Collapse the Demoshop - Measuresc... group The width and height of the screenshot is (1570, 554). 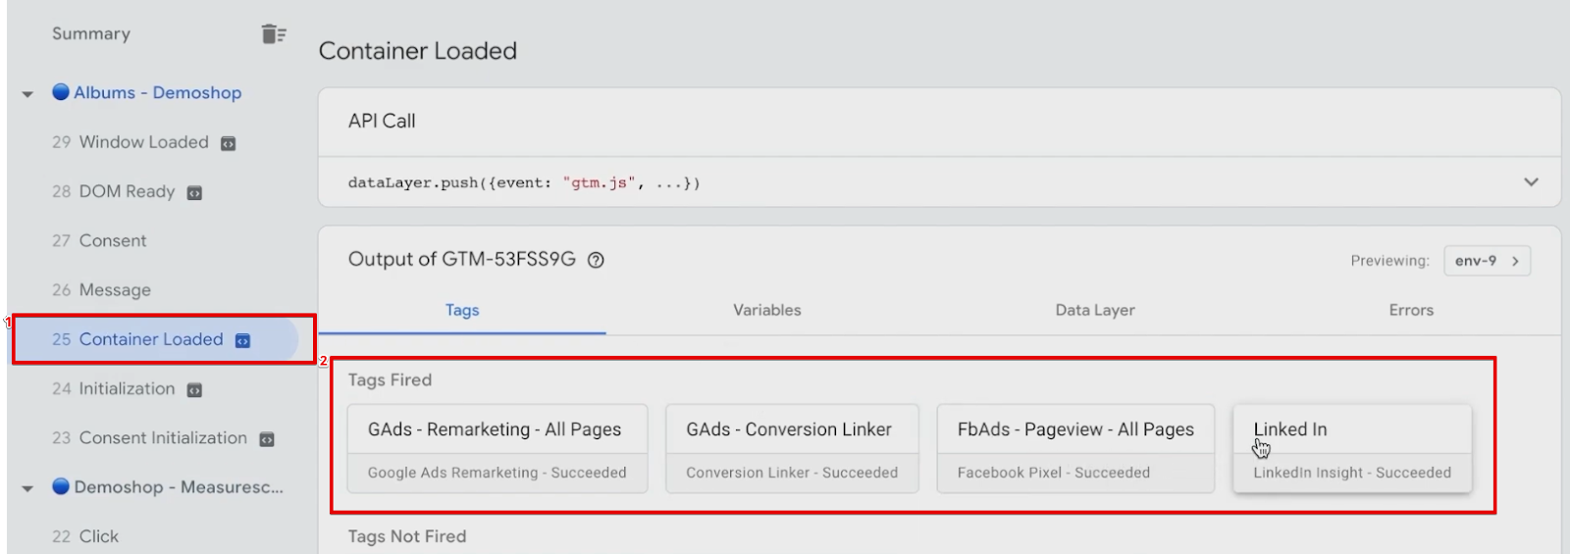(x=27, y=488)
